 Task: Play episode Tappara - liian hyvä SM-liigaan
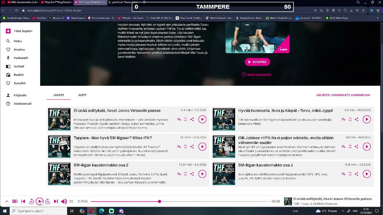pos(202,147)
